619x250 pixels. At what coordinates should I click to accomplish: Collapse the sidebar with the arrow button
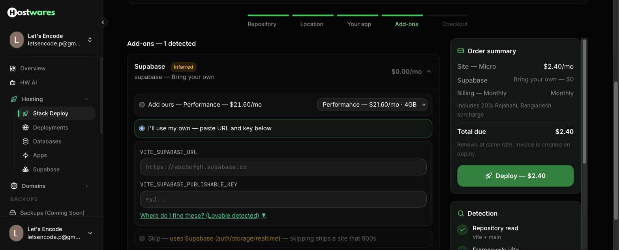click(x=103, y=23)
